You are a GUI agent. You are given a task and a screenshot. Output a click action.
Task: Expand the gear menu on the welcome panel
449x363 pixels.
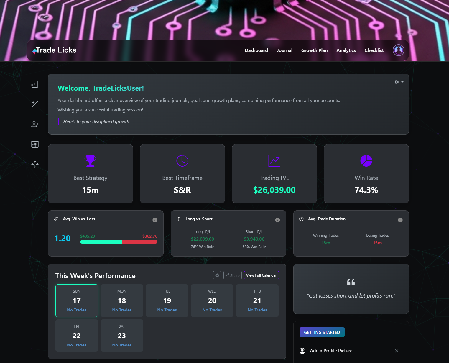pyautogui.click(x=397, y=82)
